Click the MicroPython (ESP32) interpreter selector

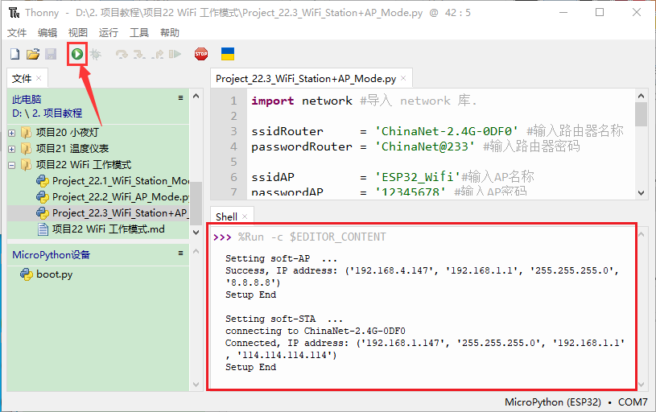coord(552,402)
